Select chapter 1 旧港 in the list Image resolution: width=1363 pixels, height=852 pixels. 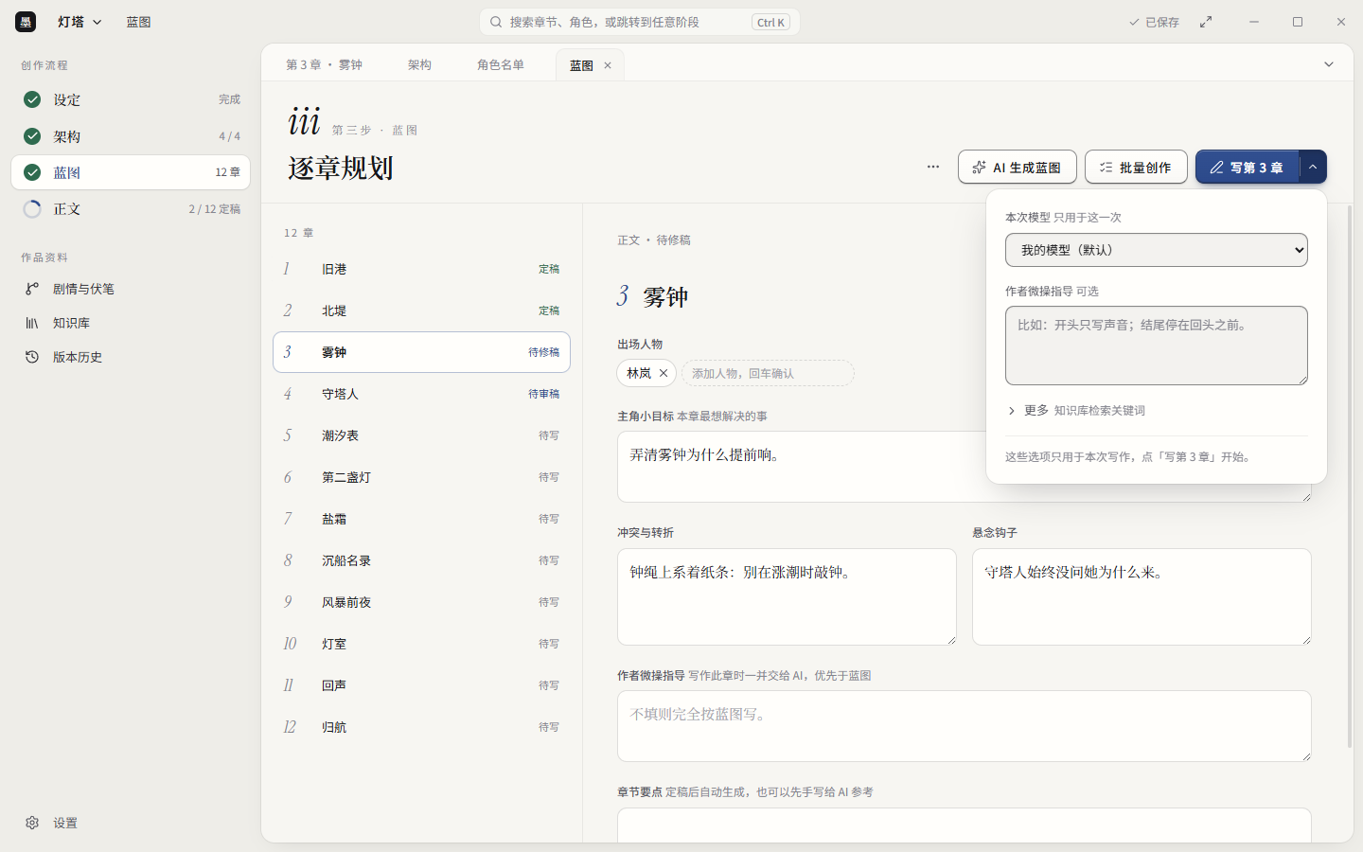pos(421,269)
